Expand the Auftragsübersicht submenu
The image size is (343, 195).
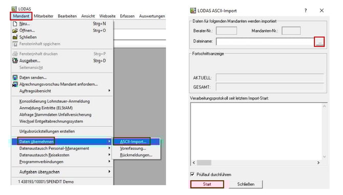click(62, 91)
